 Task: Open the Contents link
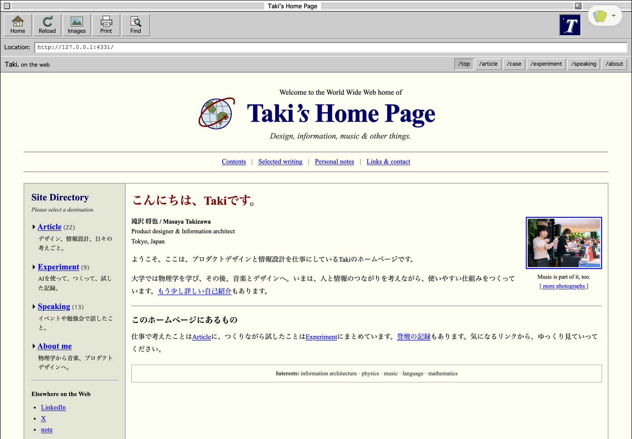234,162
